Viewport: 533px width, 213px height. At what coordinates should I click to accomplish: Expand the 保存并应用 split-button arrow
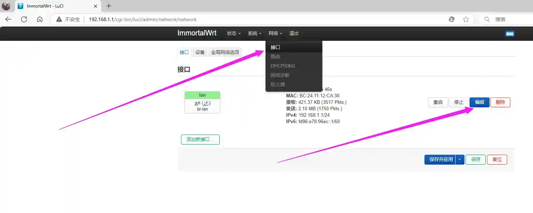tap(459, 159)
